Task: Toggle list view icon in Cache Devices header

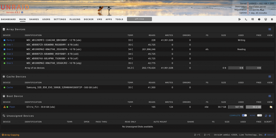Action: click(x=269, y=76)
